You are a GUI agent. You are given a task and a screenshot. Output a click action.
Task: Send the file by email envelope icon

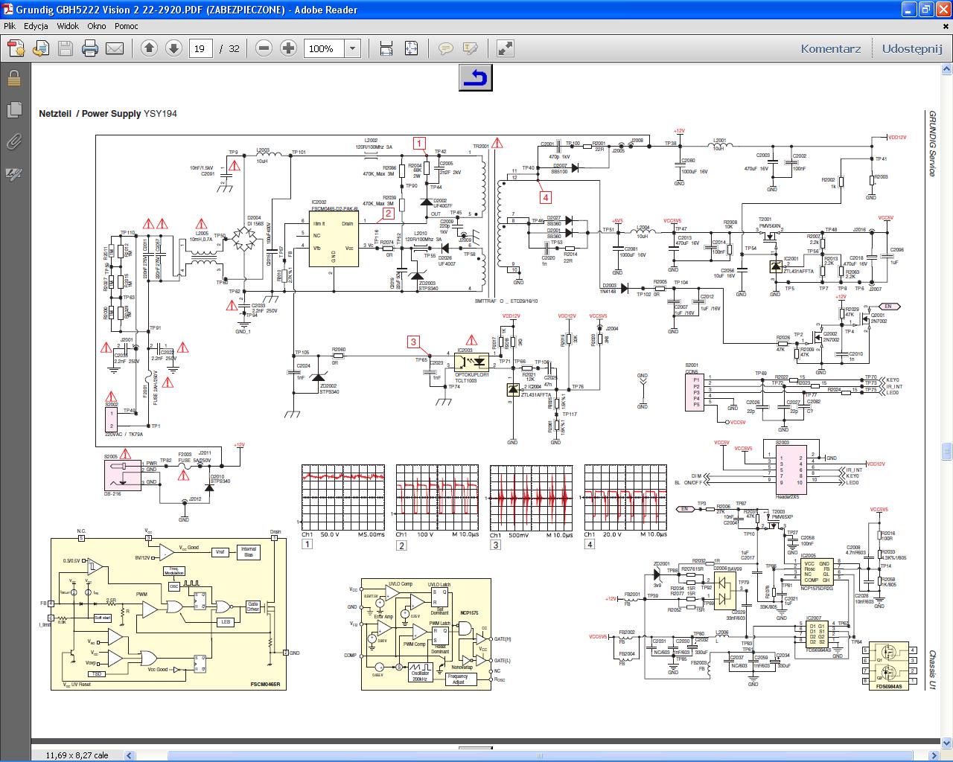coord(115,48)
